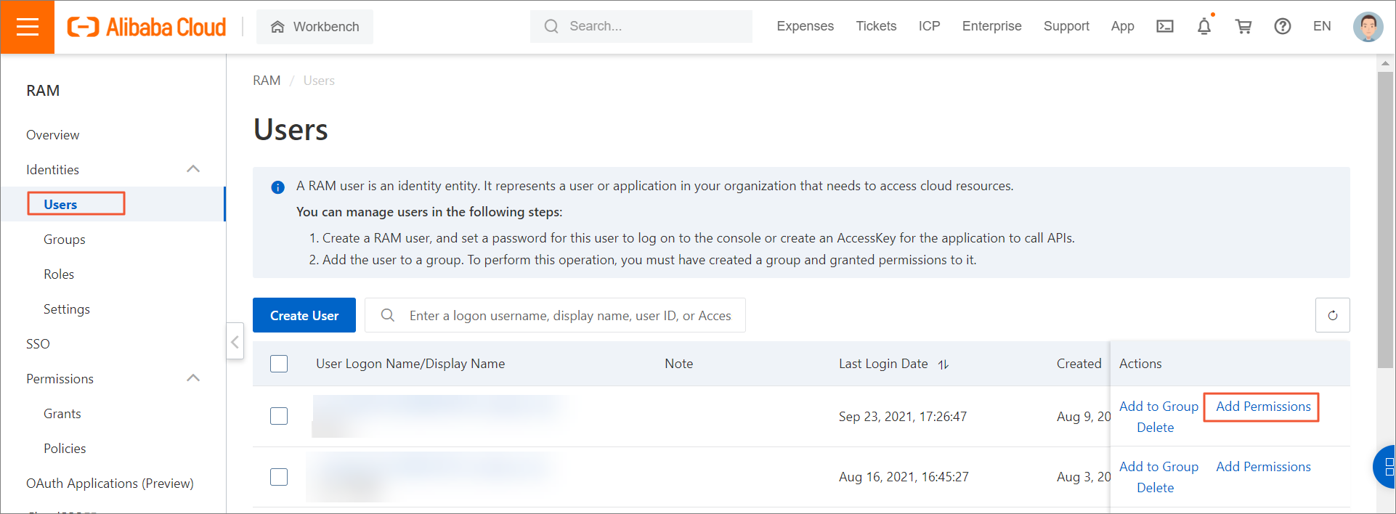
Task: Click Add Permissions for Sep 23 user
Action: coord(1263,407)
